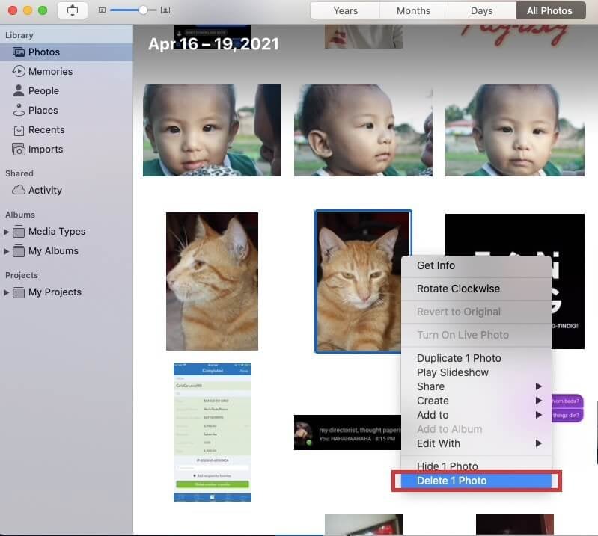Select the My Albums row
Viewport: 598px width, 536px height.
coord(67,250)
